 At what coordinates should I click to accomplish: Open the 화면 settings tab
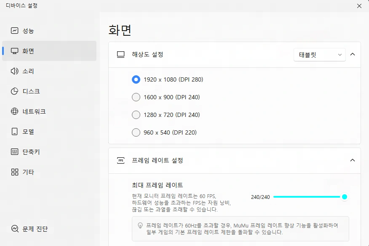coord(49,51)
